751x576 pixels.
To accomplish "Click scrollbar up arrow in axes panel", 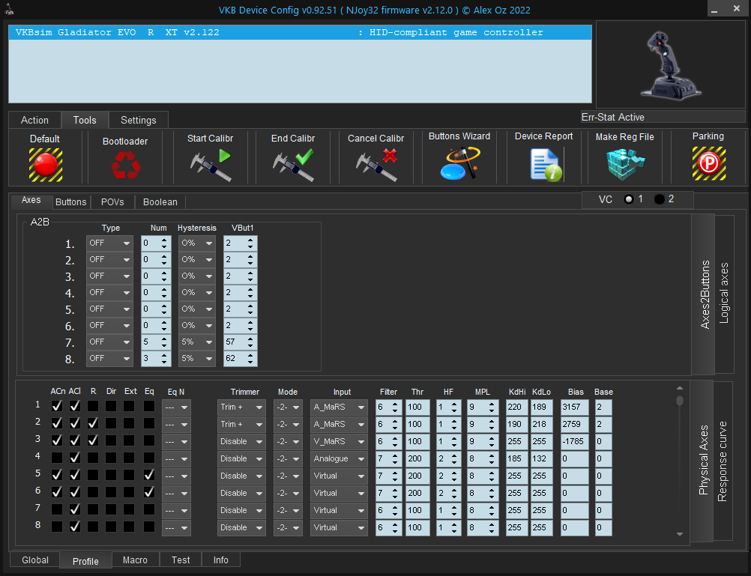I will (680, 388).
